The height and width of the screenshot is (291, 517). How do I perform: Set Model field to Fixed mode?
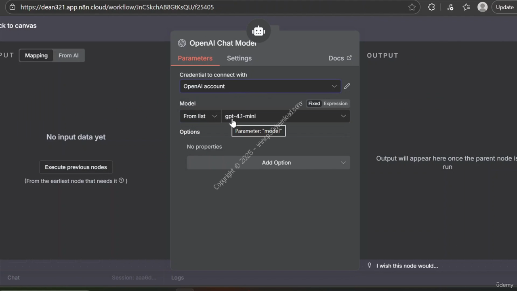coord(314,103)
